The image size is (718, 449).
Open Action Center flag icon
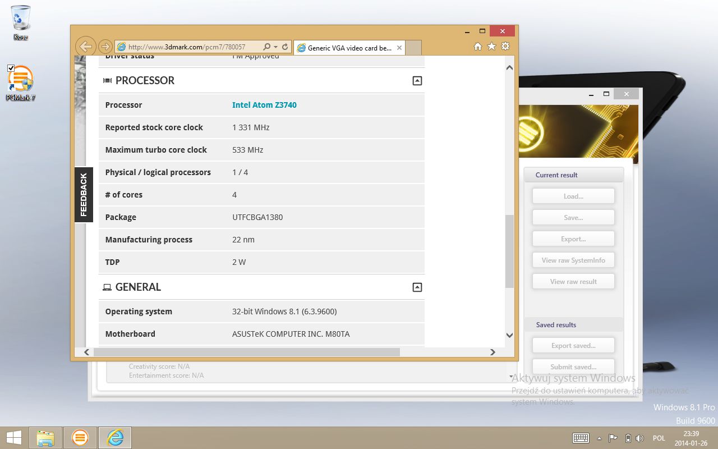pos(614,438)
